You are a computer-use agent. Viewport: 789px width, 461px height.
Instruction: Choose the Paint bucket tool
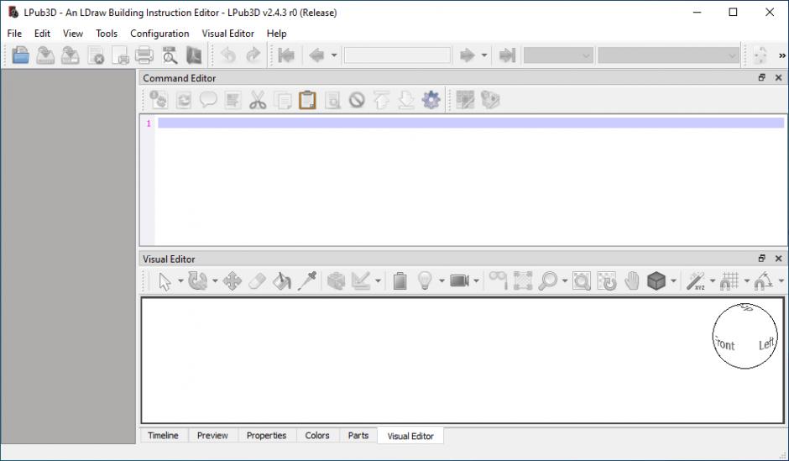pyautogui.click(x=282, y=281)
